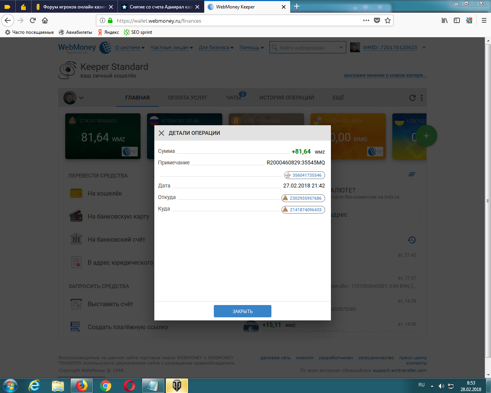The width and height of the screenshot is (491, 393).
Task: Select the +81,64 WMZ amount text
Action: click(x=308, y=151)
